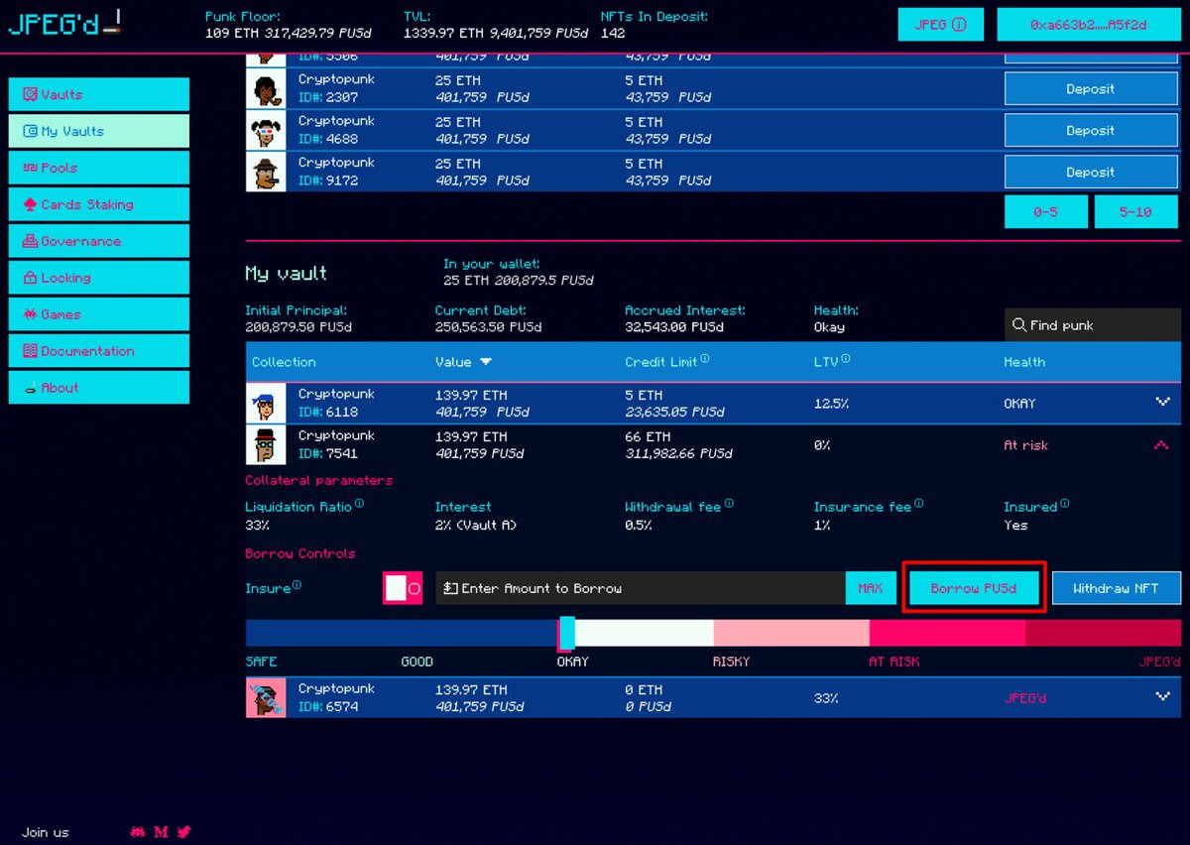Focus the Find punk search field
This screenshot has height=845, width=1190.
pos(1093,325)
